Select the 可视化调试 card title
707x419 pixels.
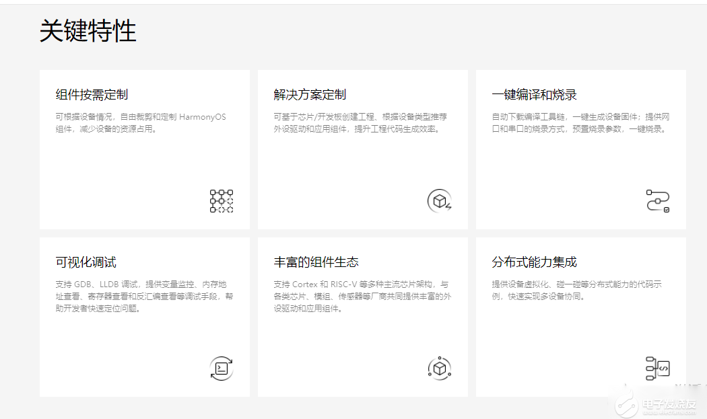[86, 262]
